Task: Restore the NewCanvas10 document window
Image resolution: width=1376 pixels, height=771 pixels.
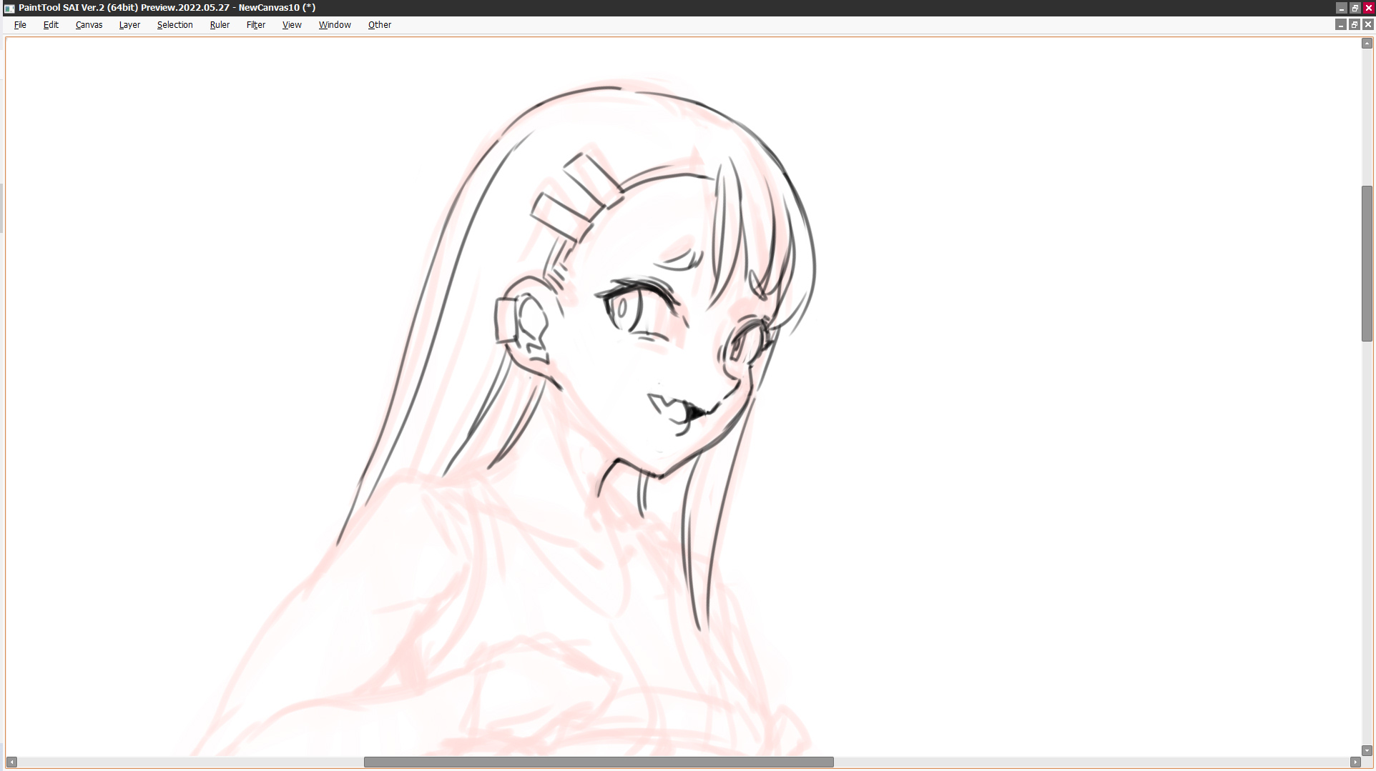Action: coord(1355,25)
